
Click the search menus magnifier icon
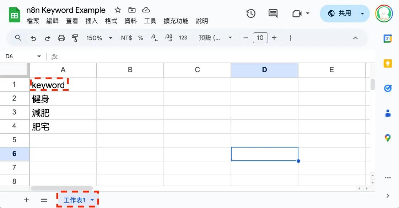(x=18, y=38)
